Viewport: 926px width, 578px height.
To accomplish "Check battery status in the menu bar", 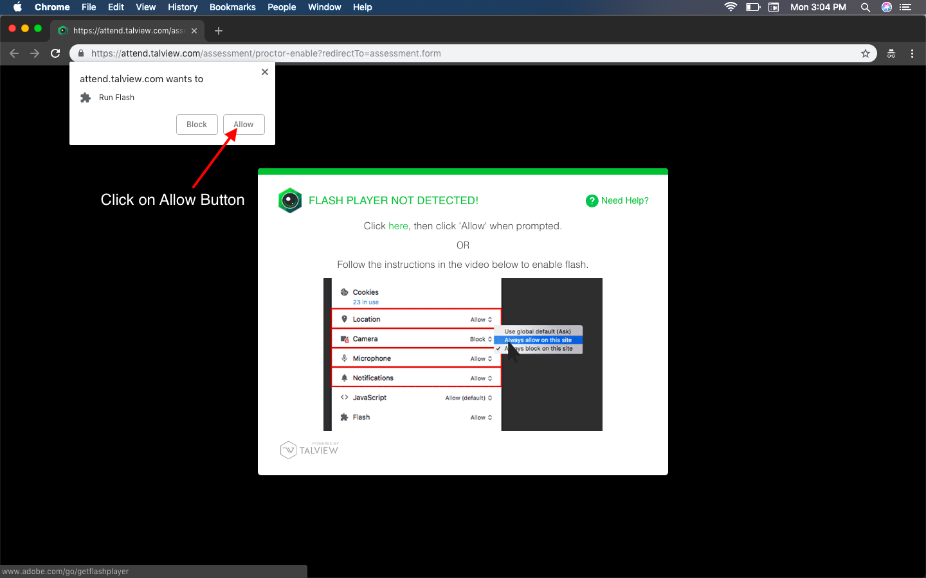I will pos(753,7).
